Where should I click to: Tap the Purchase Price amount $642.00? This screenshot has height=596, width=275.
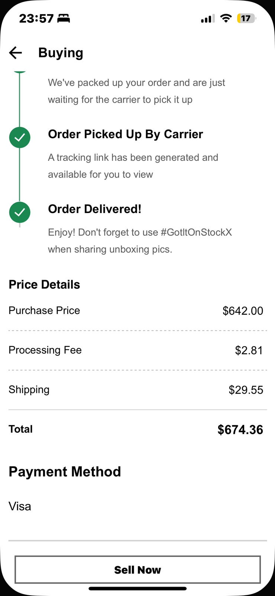pyautogui.click(x=243, y=311)
